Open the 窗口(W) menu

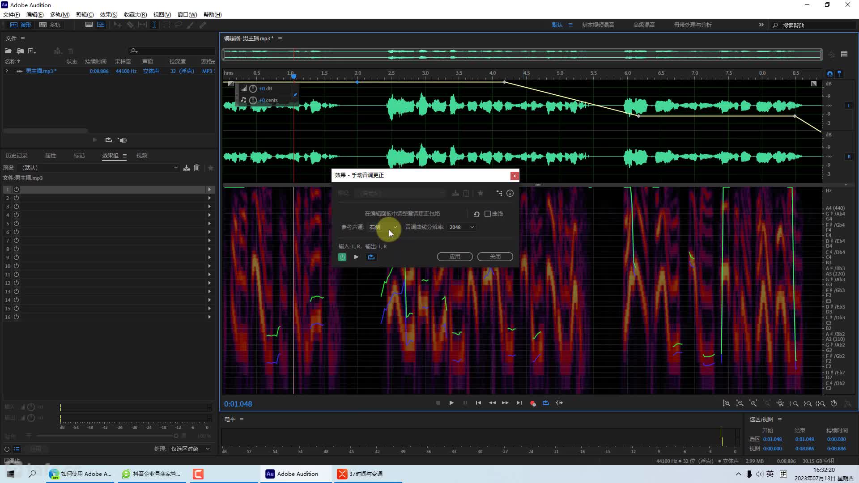(187, 15)
